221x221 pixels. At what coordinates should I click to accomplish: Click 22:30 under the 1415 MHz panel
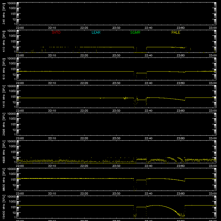tap(116, 111)
